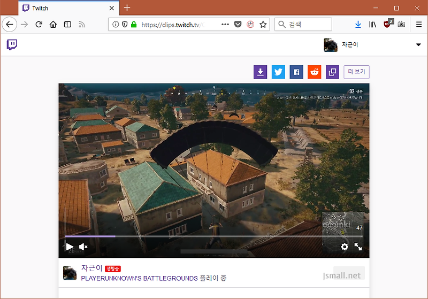Open the browser home page
The width and height of the screenshot is (428, 299).
click(53, 25)
